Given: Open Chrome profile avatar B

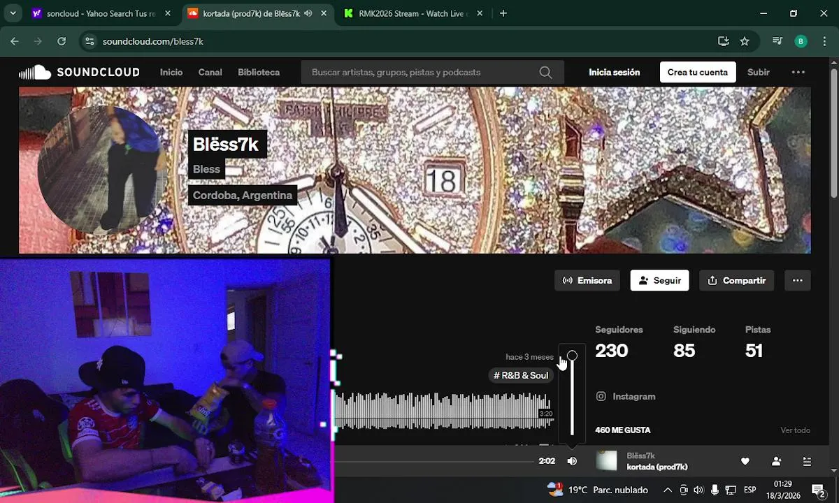Looking at the screenshot, I should (x=801, y=41).
